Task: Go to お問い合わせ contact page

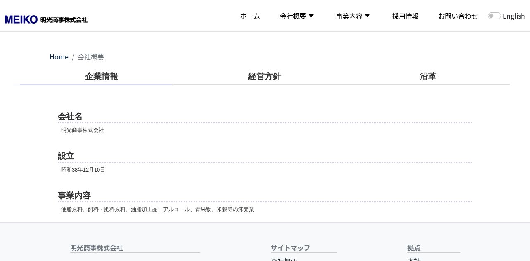Action: tap(458, 16)
